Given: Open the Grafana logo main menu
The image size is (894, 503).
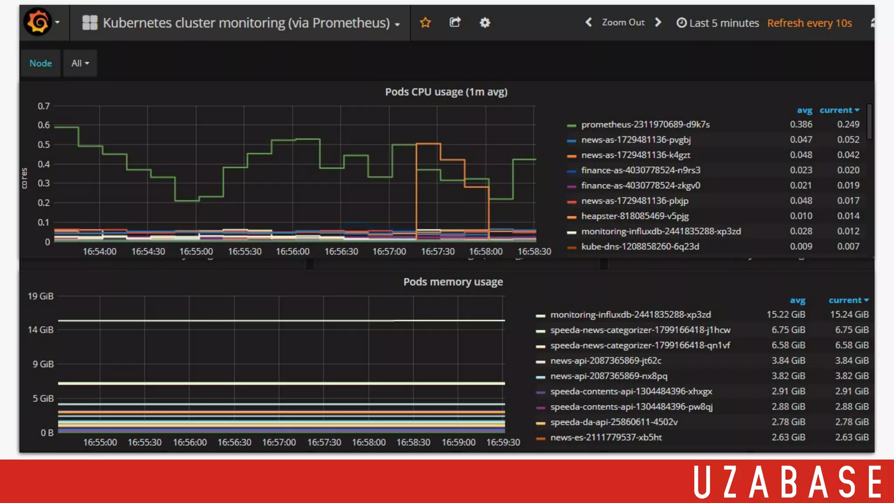Looking at the screenshot, I should (x=38, y=22).
